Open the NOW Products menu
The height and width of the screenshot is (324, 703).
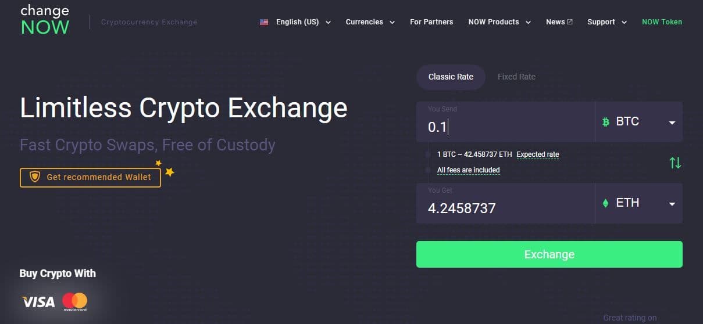(x=499, y=22)
